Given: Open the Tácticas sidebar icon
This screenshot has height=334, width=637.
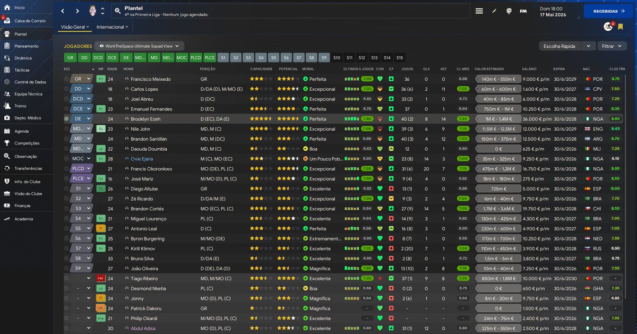Looking at the screenshot, I should [x=6, y=70].
